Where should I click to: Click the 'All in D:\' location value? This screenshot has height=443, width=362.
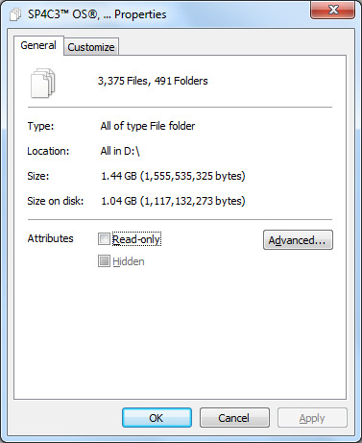[x=120, y=151]
